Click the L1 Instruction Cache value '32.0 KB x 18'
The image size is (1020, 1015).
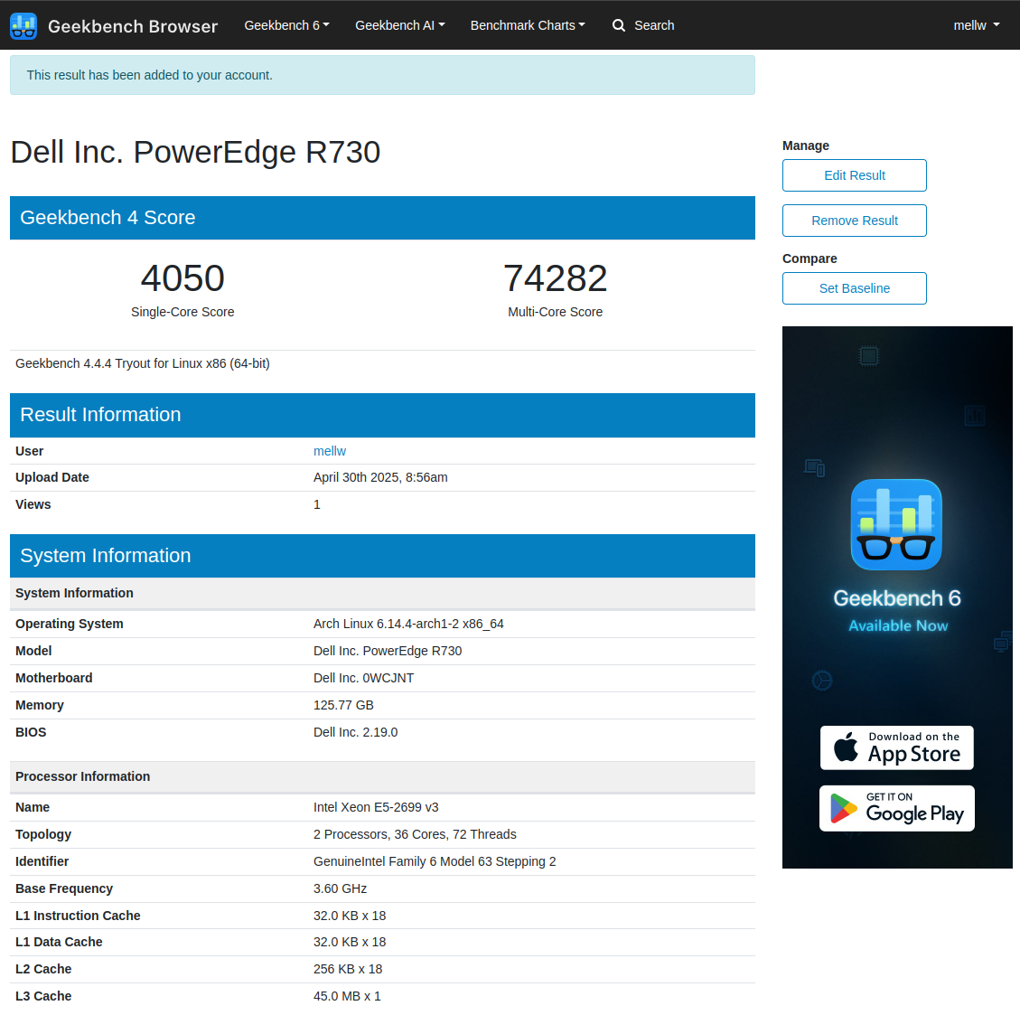coord(350,916)
